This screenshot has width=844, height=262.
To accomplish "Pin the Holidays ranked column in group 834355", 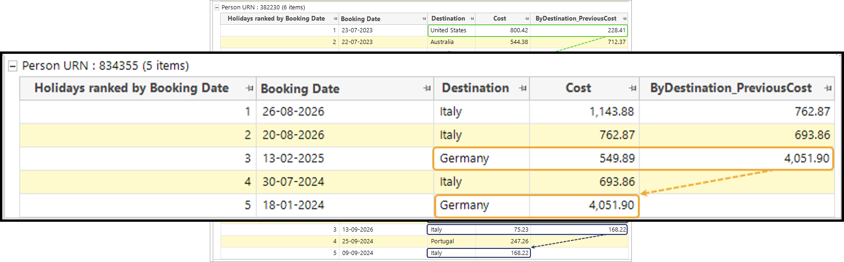I will coord(249,88).
